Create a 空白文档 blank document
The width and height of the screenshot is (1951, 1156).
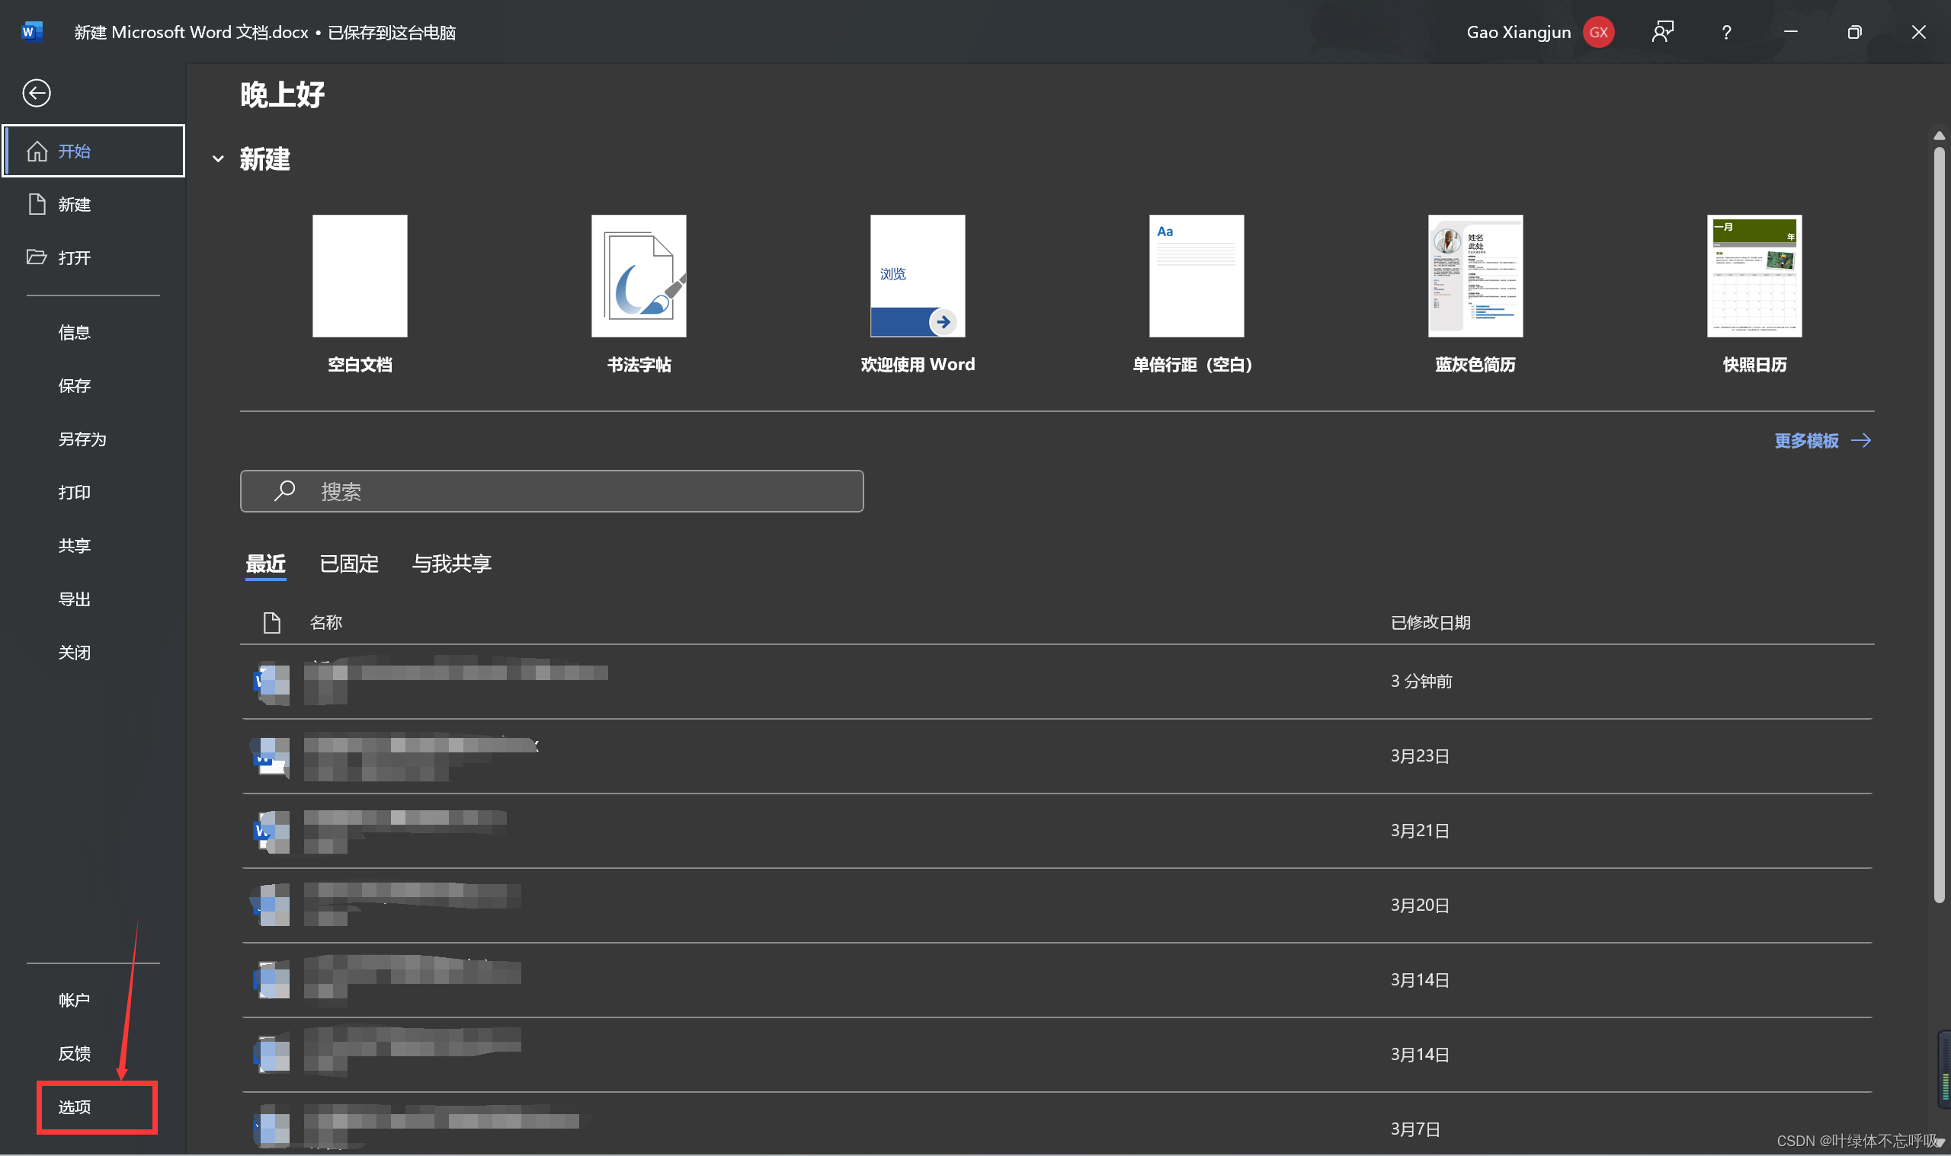[359, 276]
